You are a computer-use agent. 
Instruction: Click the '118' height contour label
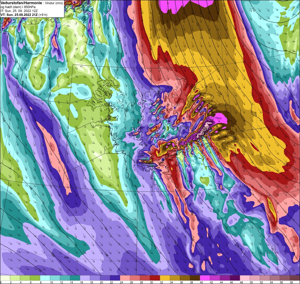click(260, 100)
